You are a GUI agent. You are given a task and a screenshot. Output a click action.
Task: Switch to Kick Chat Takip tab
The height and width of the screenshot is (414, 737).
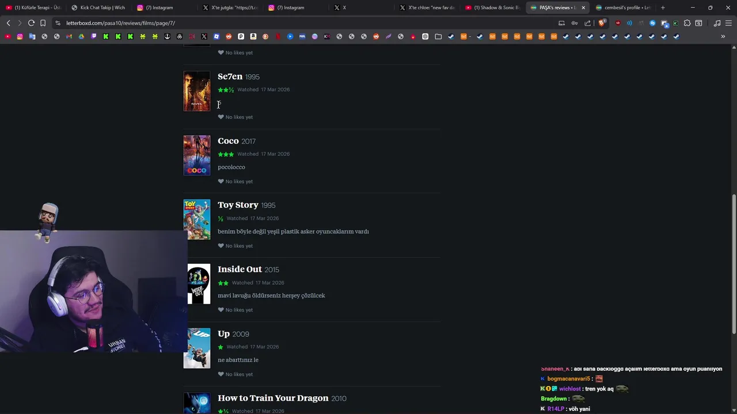[x=98, y=7]
